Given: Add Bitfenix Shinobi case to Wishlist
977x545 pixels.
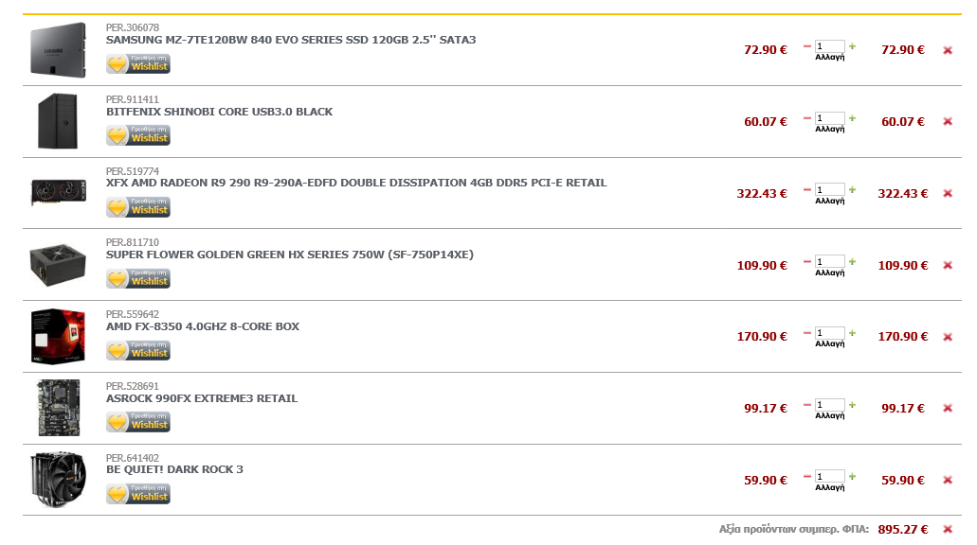Looking at the screenshot, I should click(138, 135).
